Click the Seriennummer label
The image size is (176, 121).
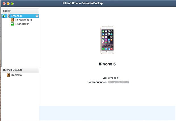point(97,82)
